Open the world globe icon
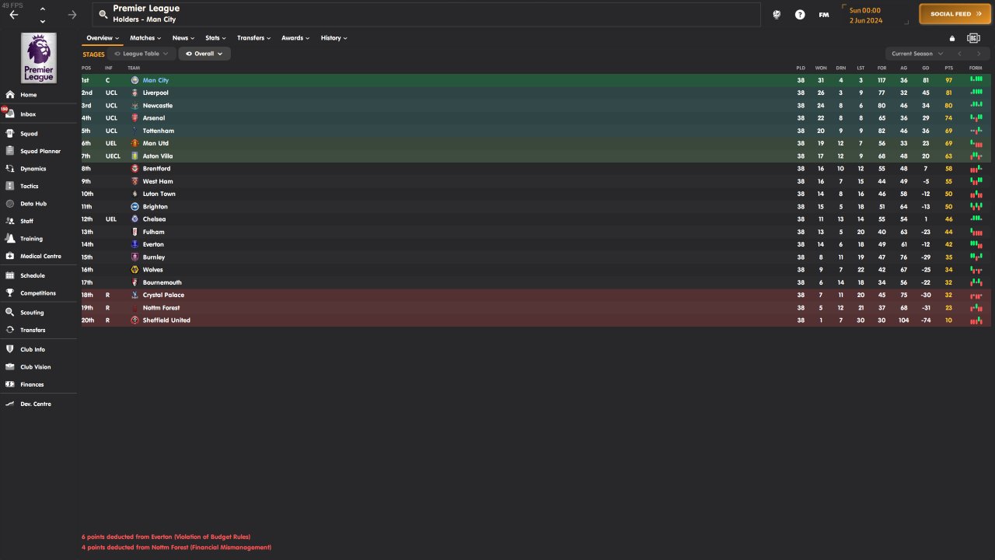The height and width of the screenshot is (560, 995). pos(776,14)
